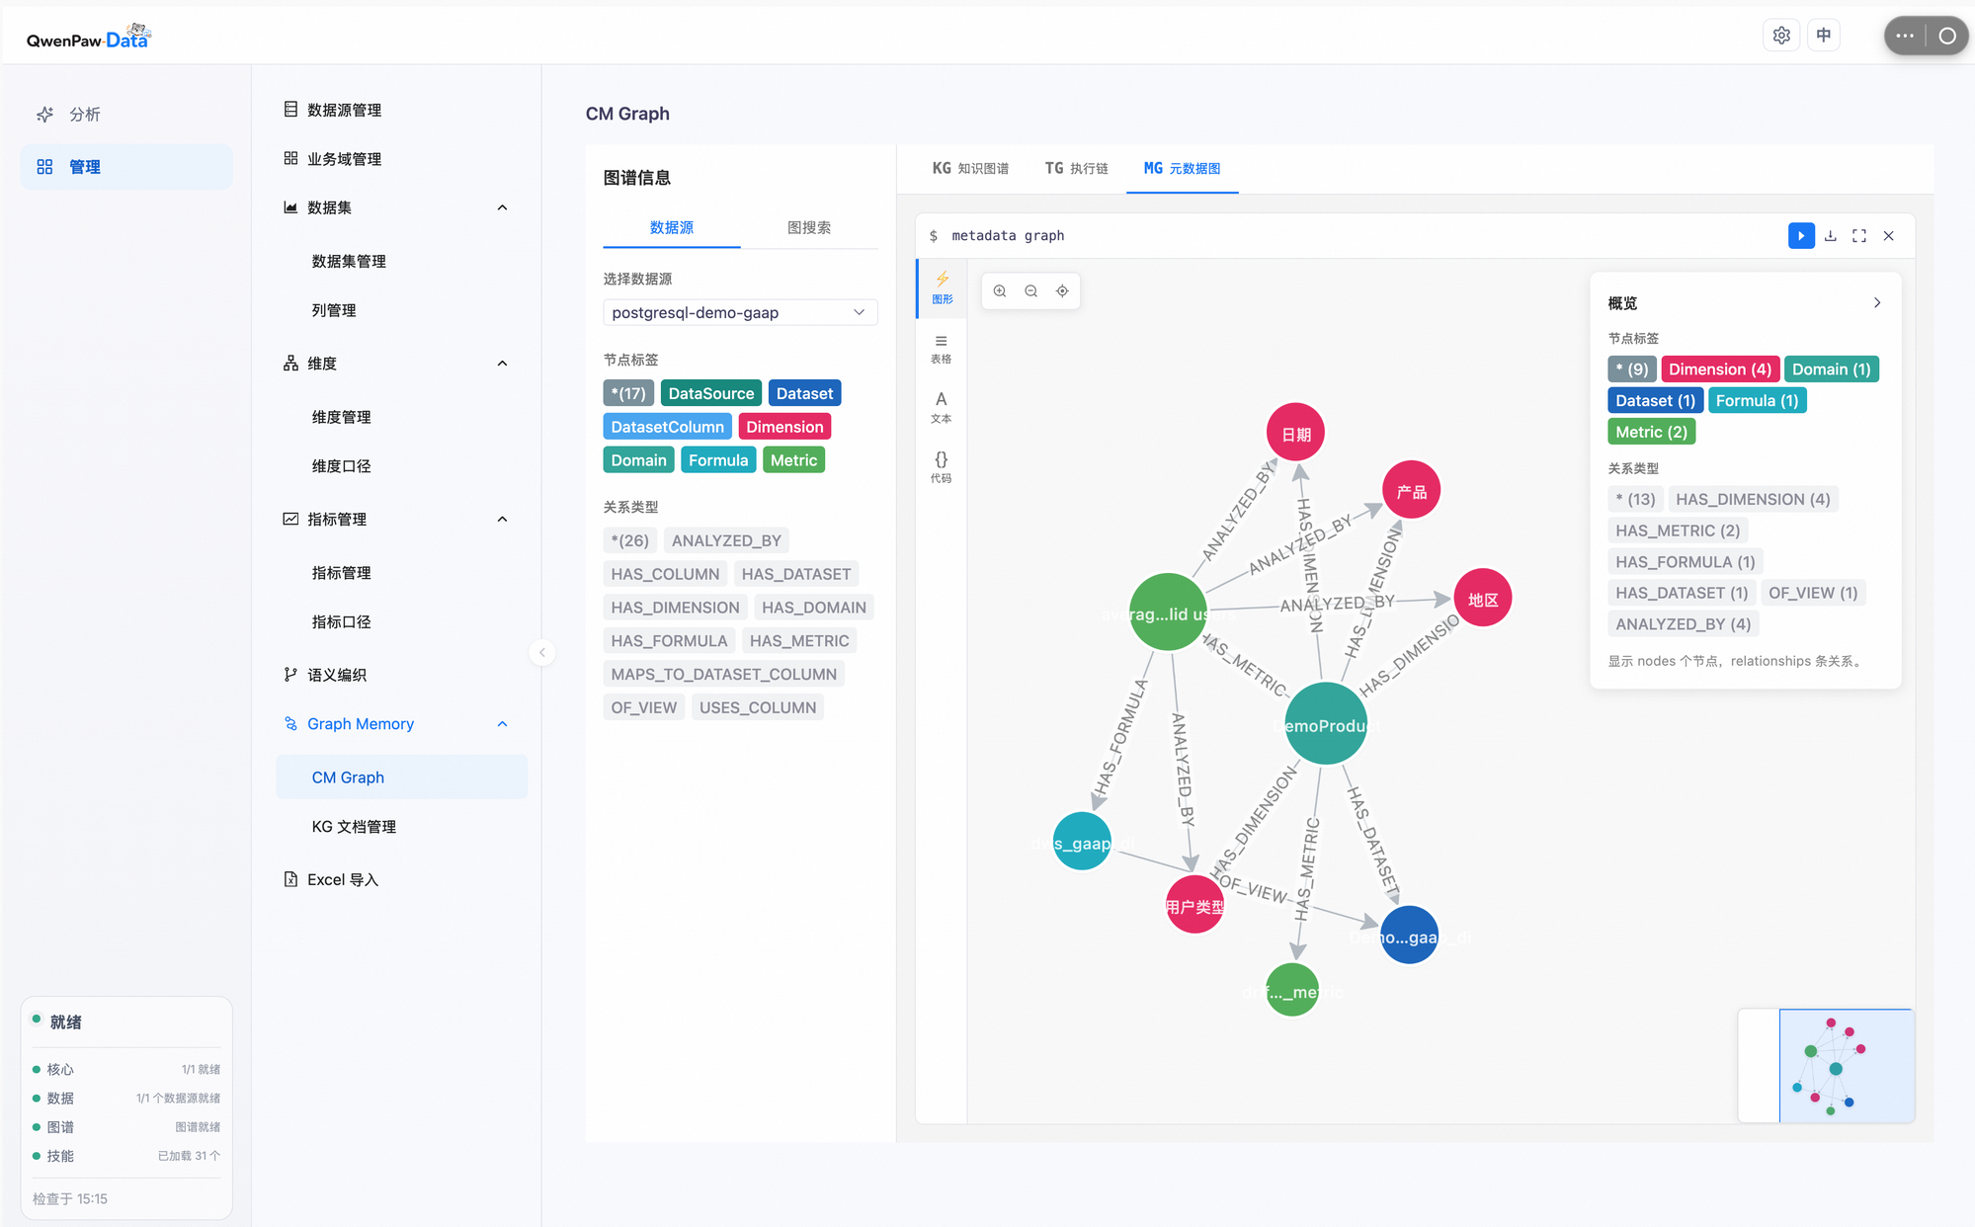Open the KG 知识图谱 tab

tap(970, 168)
